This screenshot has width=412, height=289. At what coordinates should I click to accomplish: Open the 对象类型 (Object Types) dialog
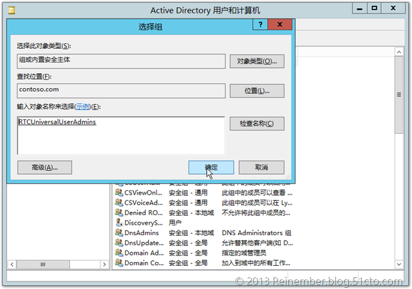tap(256, 61)
